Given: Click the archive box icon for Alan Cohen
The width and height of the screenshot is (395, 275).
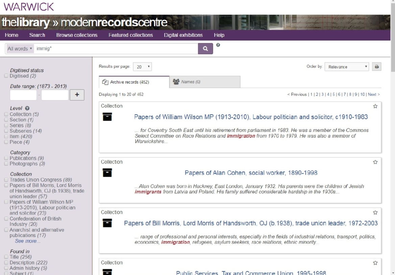Looking at the screenshot, I should click(107, 173).
